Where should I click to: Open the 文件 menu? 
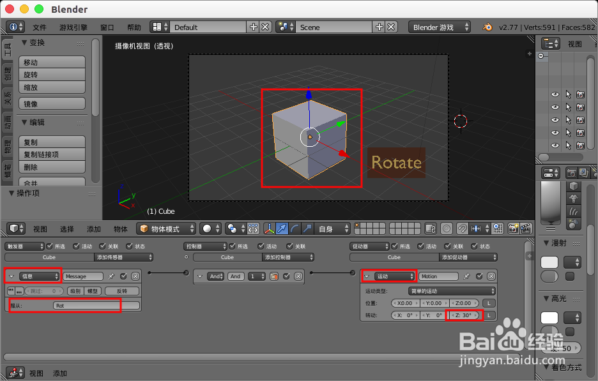[39, 27]
